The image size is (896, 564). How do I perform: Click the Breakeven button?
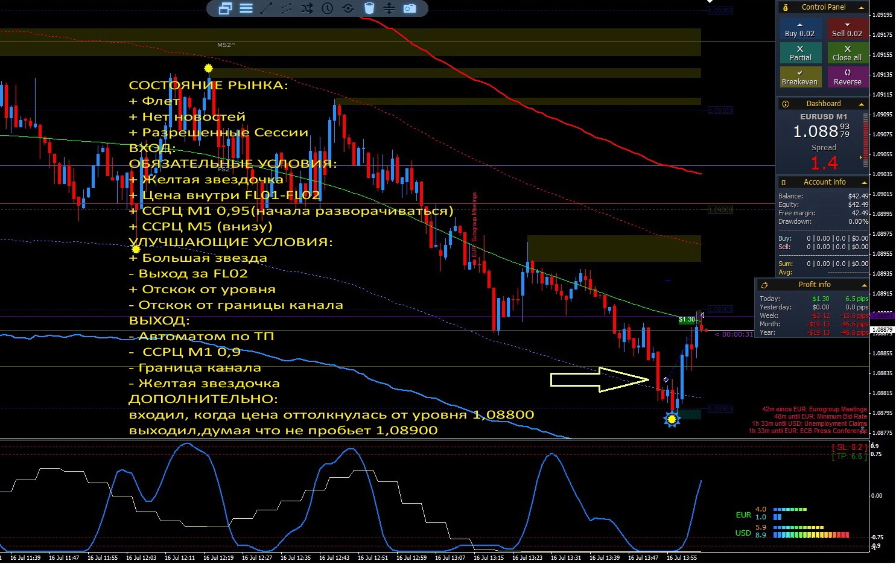coord(800,77)
